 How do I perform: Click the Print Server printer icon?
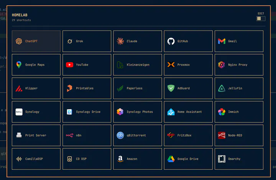19,135
